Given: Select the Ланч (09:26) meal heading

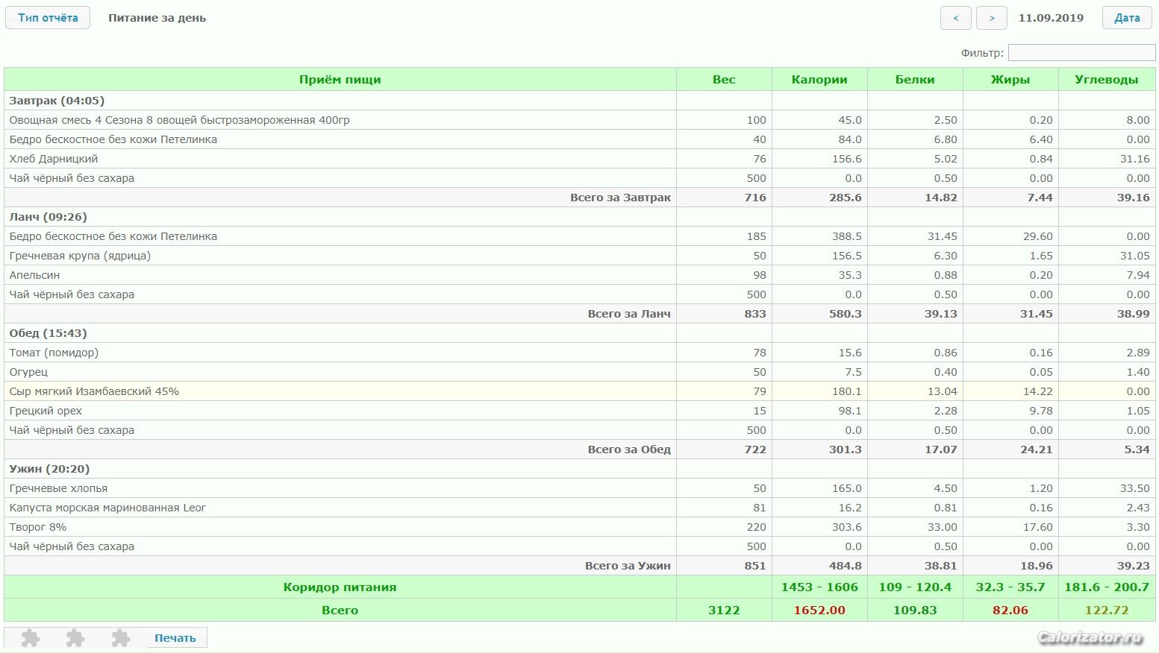Looking at the screenshot, I should (x=48, y=217).
